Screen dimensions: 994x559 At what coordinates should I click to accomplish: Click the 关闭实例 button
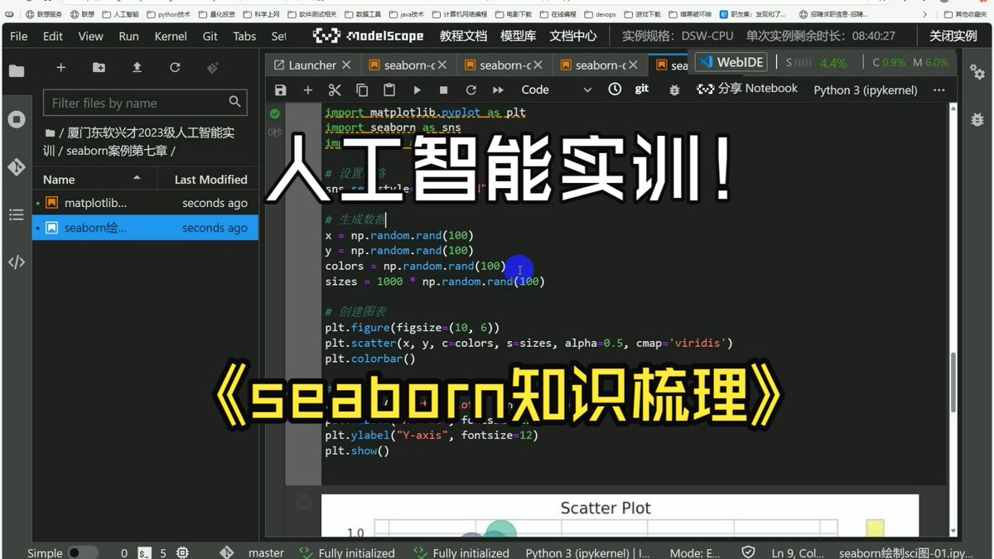[x=953, y=36]
